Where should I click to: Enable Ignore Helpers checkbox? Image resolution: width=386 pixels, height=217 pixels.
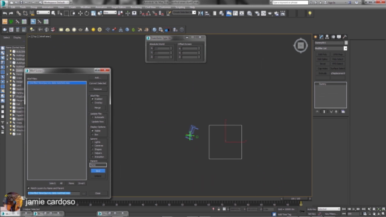92,153
